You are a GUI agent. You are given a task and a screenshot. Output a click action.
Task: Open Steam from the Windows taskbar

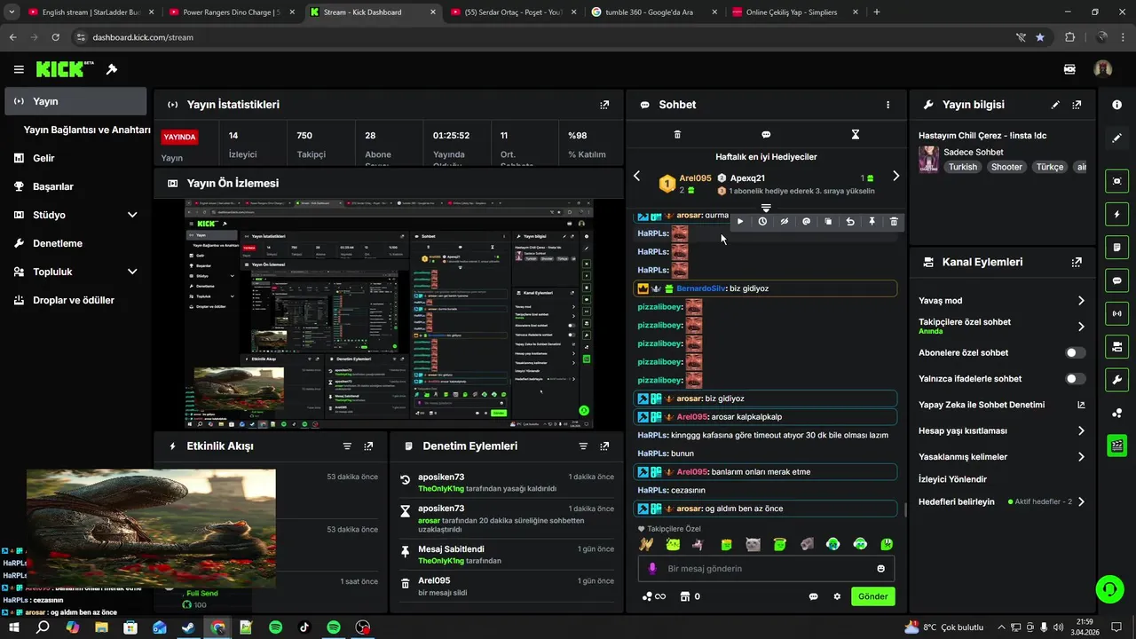tap(188, 627)
